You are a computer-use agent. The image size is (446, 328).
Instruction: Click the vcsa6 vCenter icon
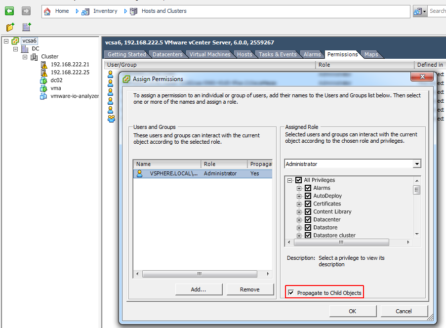click(15, 41)
